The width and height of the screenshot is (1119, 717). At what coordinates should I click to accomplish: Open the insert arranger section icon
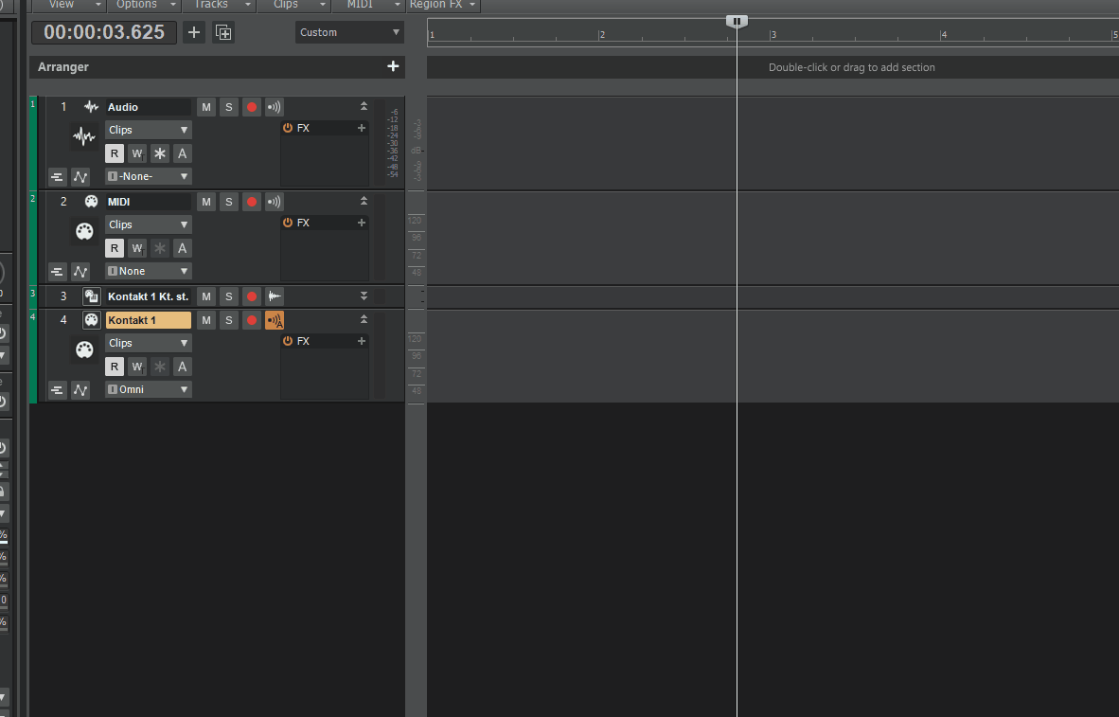click(x=222, y=31)
